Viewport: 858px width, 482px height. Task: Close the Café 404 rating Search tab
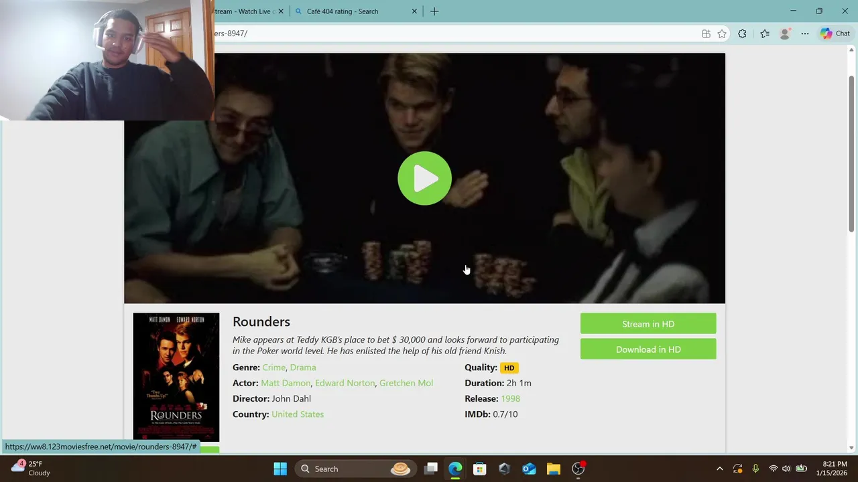414,11
